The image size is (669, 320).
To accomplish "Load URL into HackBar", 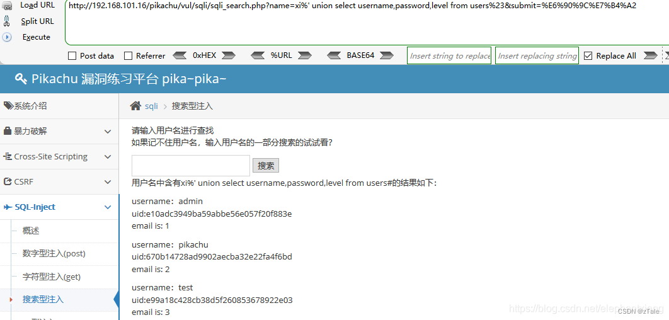I will point(38,5).
